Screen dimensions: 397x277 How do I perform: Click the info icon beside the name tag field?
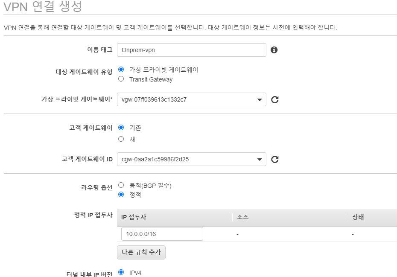coord(274,50)
